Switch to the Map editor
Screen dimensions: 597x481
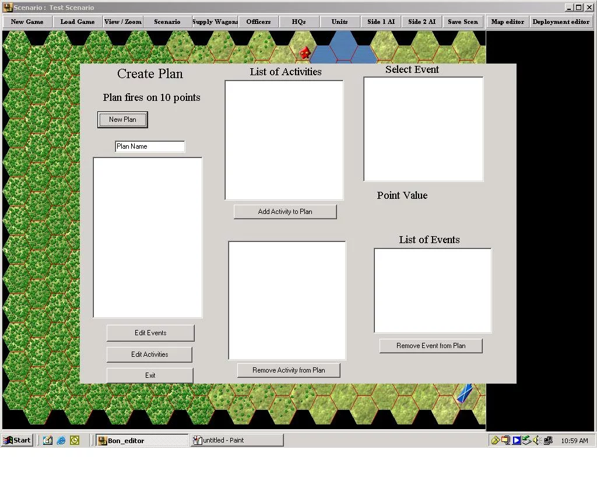[x=508, y=22]
